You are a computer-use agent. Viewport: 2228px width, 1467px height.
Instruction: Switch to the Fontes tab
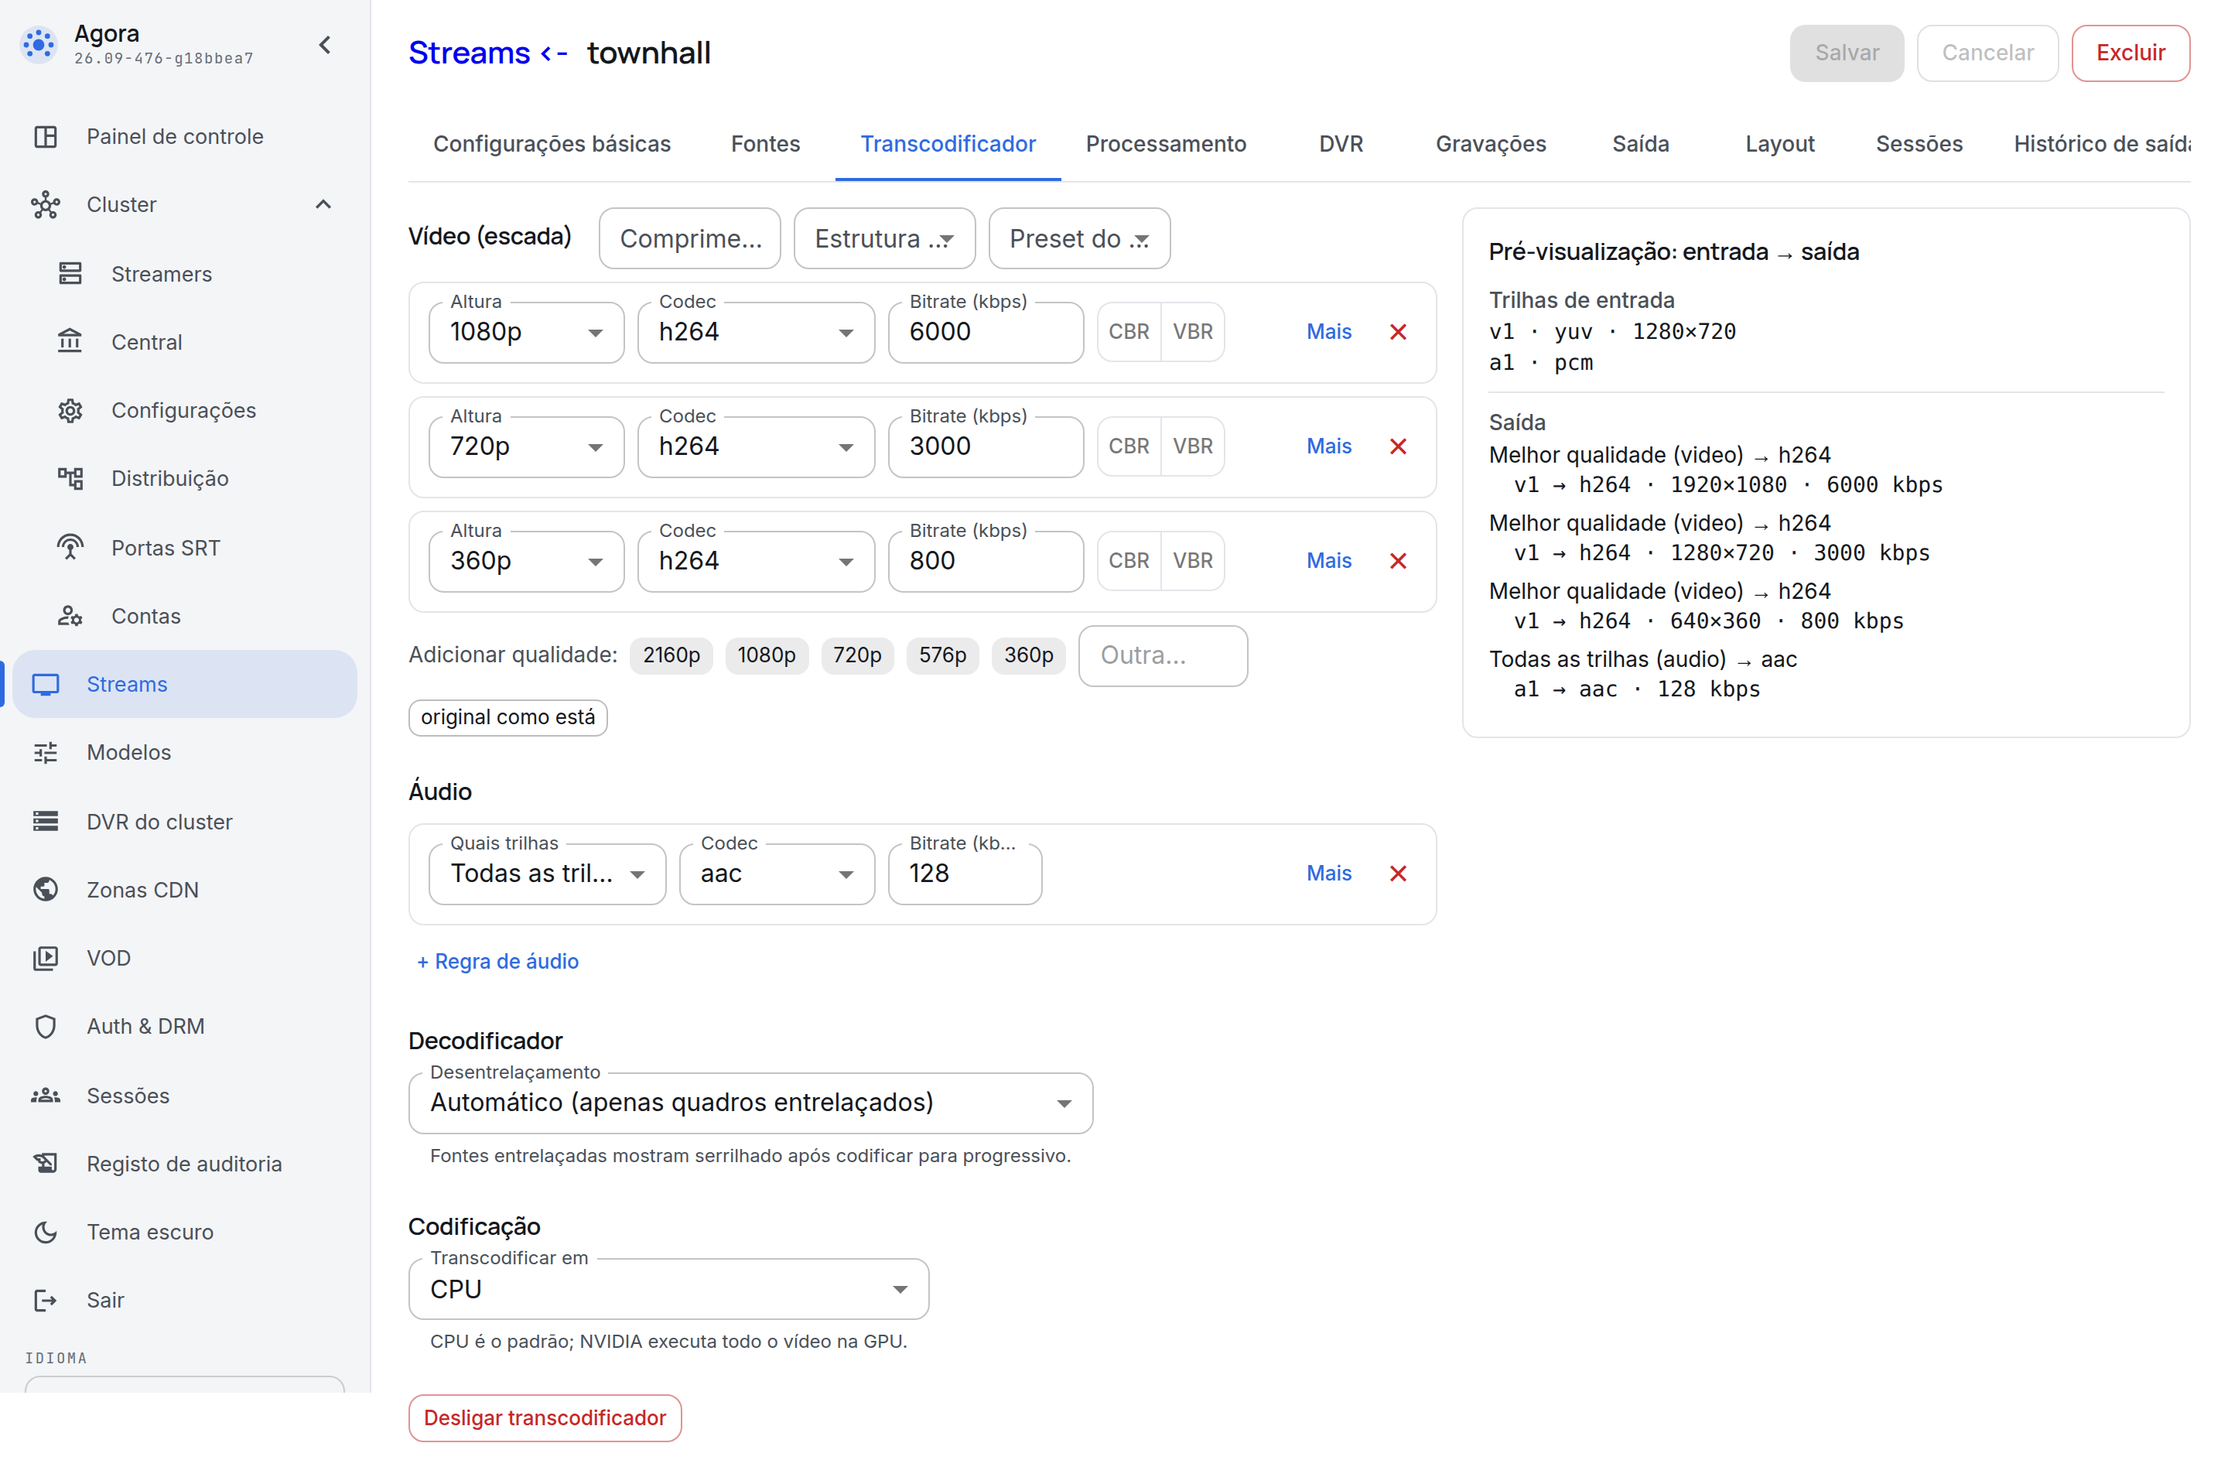[765, 144]
